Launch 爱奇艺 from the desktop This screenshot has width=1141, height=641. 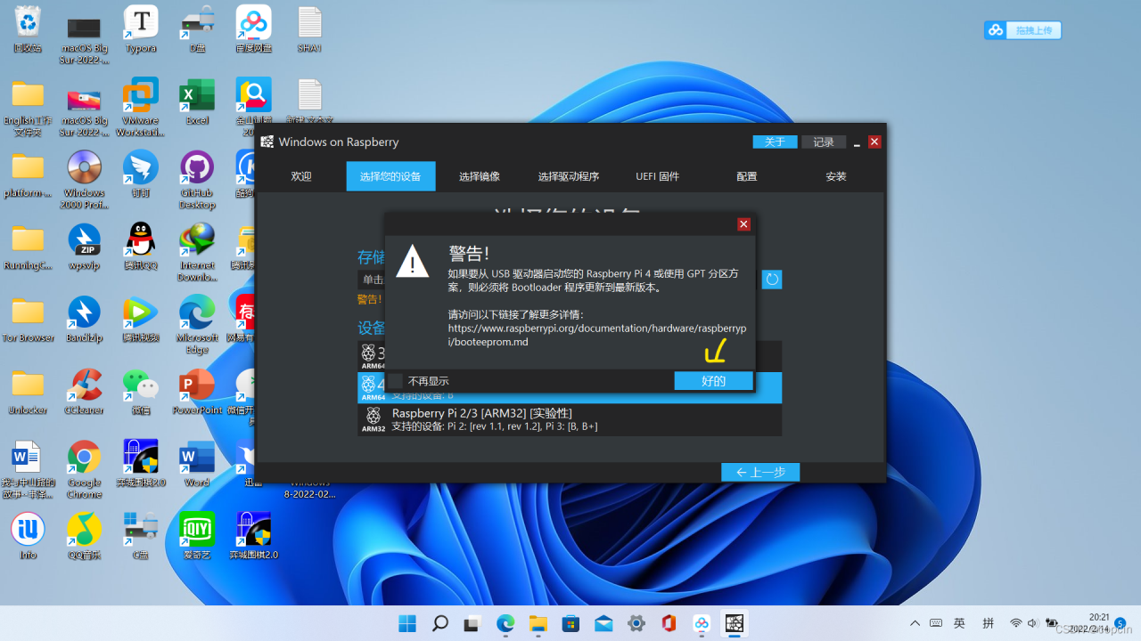pyautogui.click(x=197, y=536)
